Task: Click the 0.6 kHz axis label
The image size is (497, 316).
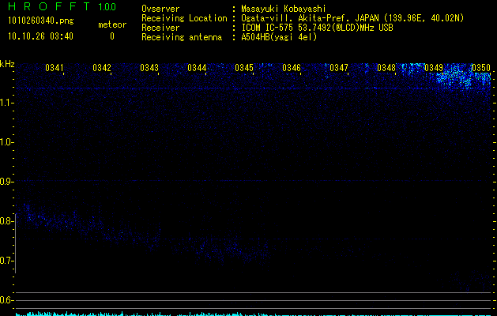Action: click(x=6, y=300)
